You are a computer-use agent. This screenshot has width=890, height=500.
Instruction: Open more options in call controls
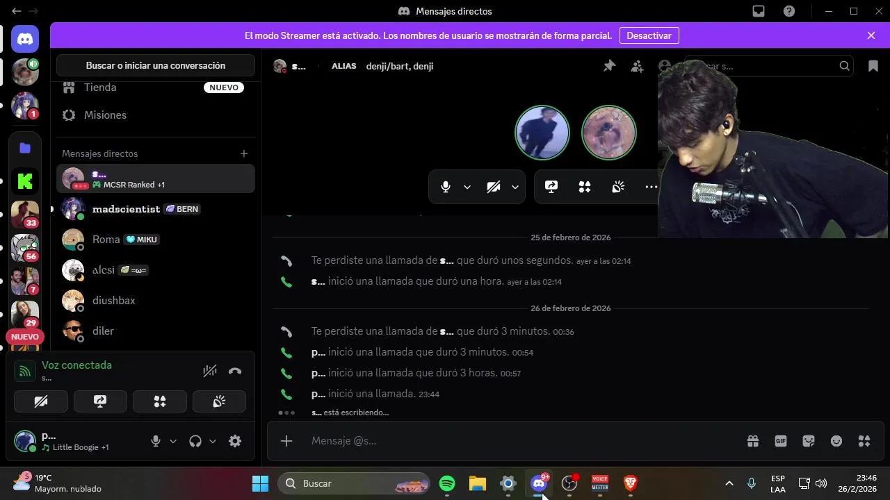click(x=651, y=187)
